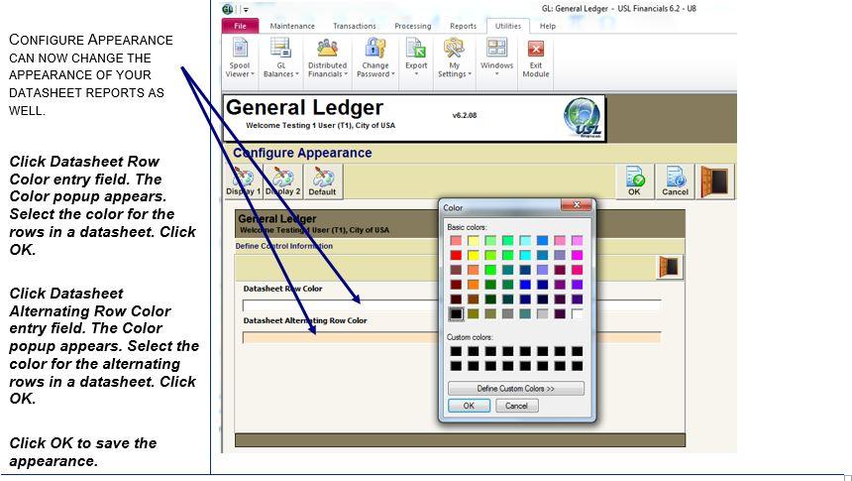This screenshot has height=481, width=852.
Task: Open the Spool Viewer tool
Action: [240, 58]
